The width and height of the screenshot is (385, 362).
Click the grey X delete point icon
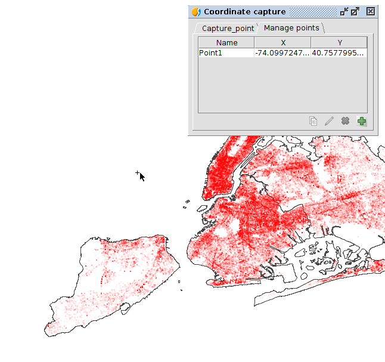(345, 121)
